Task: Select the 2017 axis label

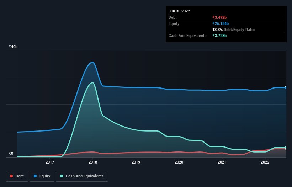Action: pyautogui.click(x=50, y=162)
